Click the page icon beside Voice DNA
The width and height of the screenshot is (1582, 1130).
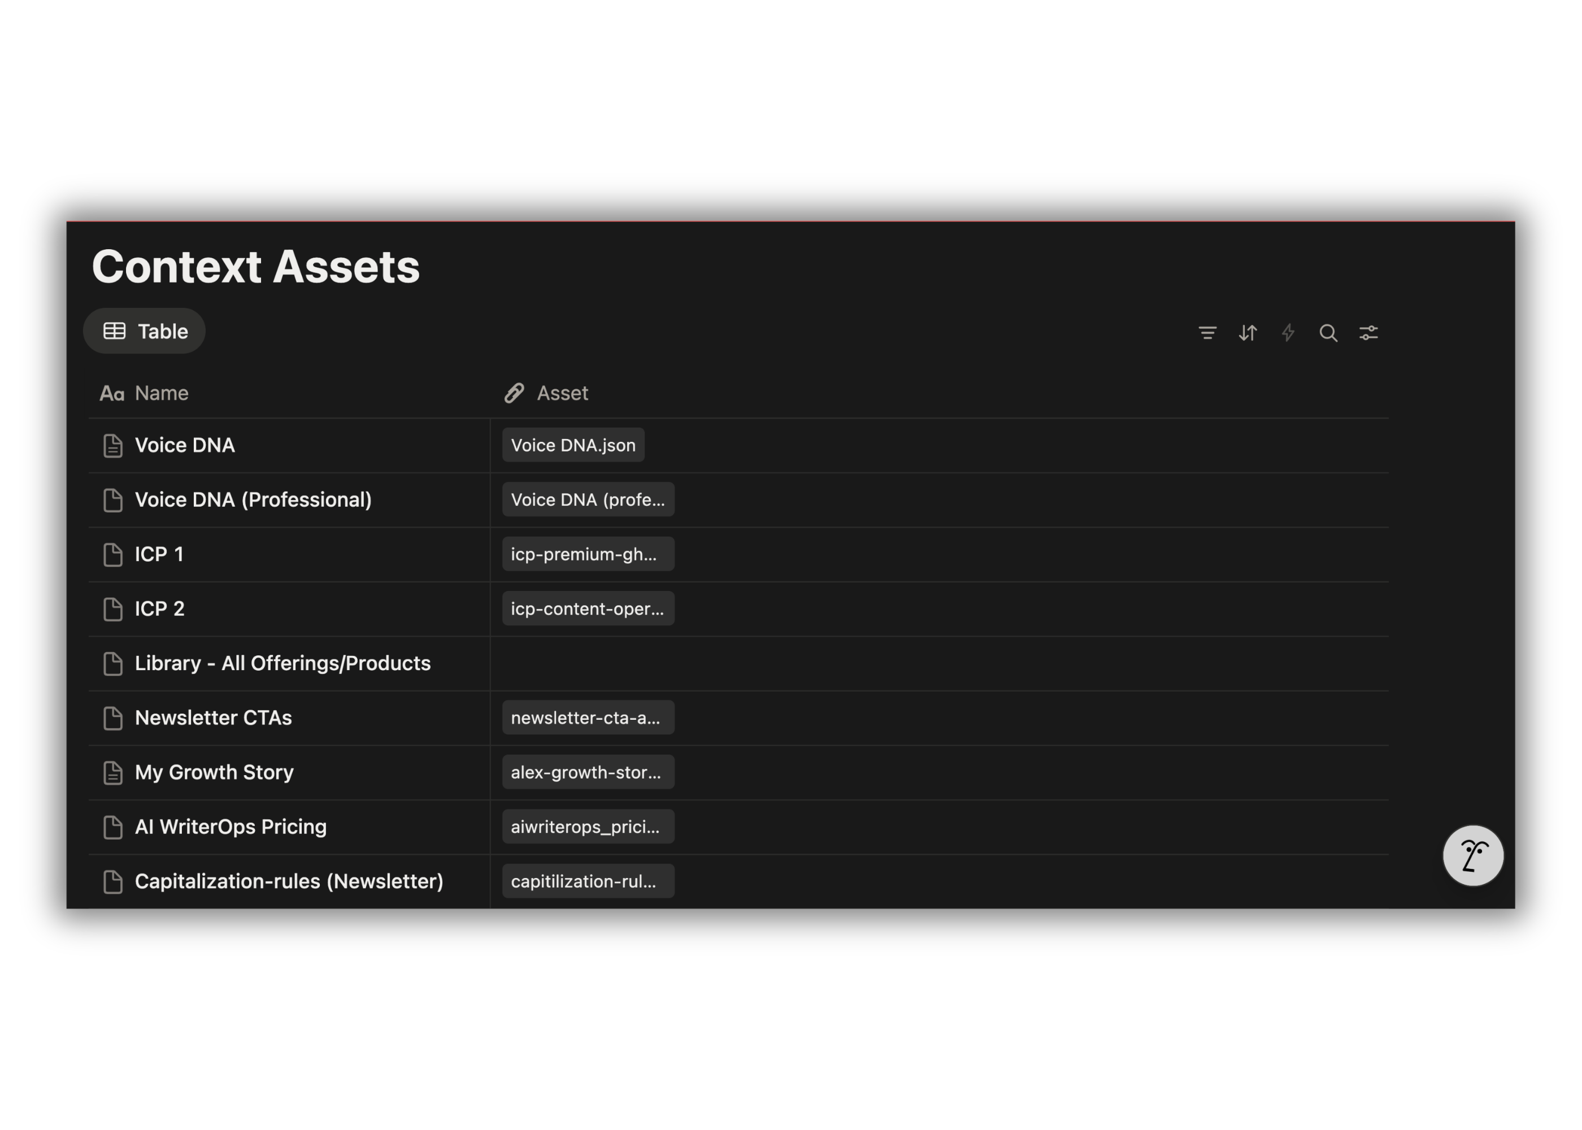point(112,445)
